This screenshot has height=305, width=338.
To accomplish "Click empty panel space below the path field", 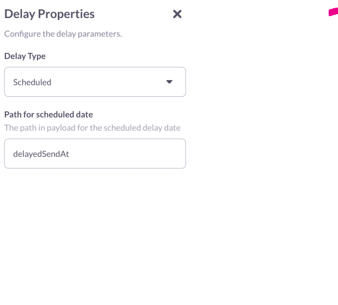I will coord(95,234).
